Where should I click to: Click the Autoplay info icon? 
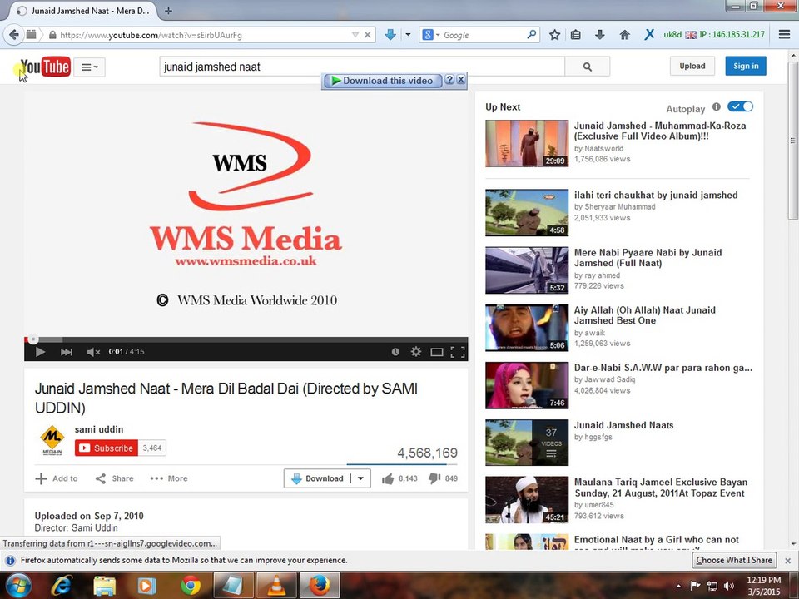(x=717, y=107)
